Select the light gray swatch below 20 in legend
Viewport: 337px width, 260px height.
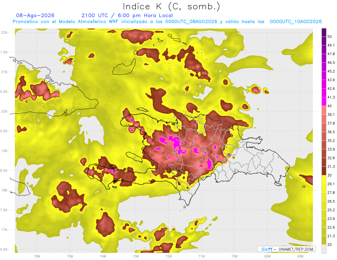point(324,249)
